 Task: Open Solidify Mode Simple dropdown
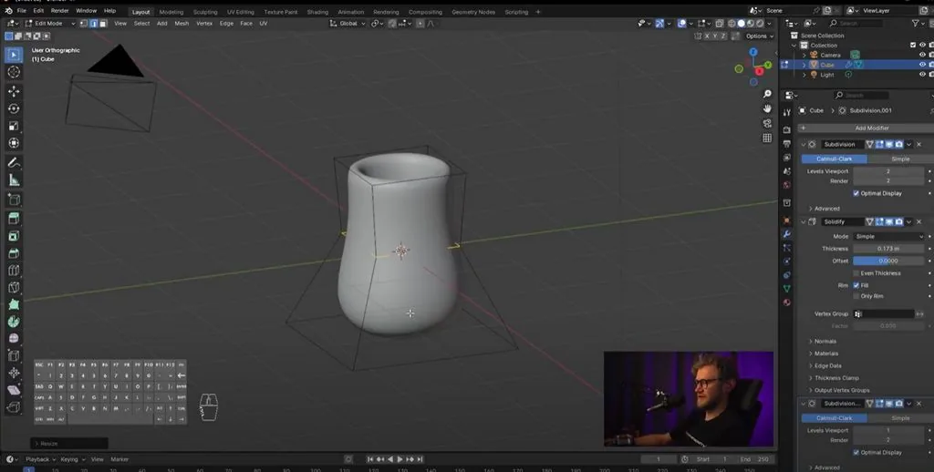888,236
